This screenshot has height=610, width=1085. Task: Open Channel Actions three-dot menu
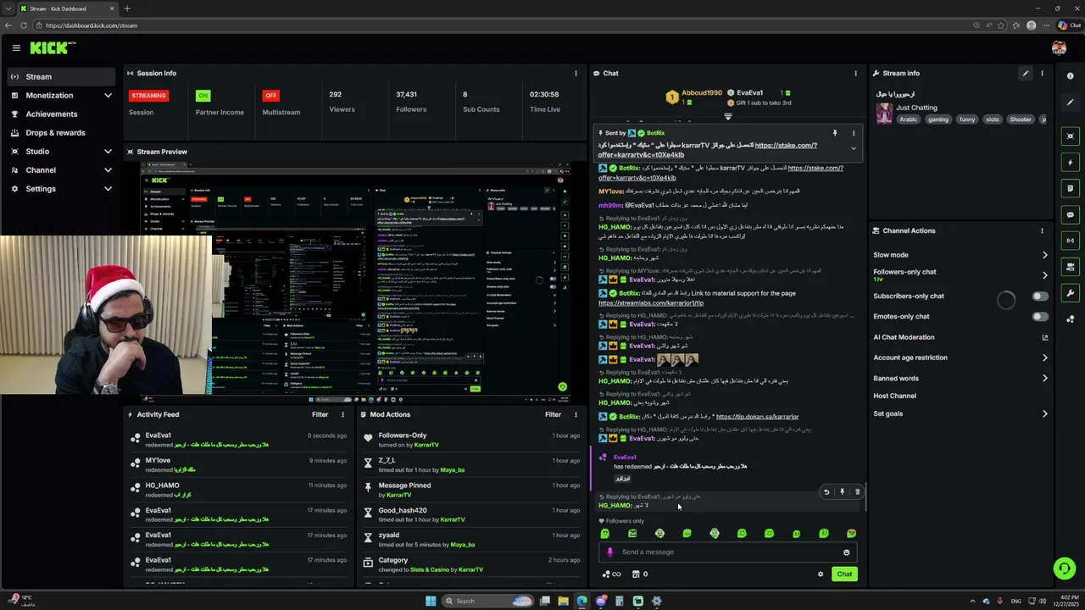1042,230
